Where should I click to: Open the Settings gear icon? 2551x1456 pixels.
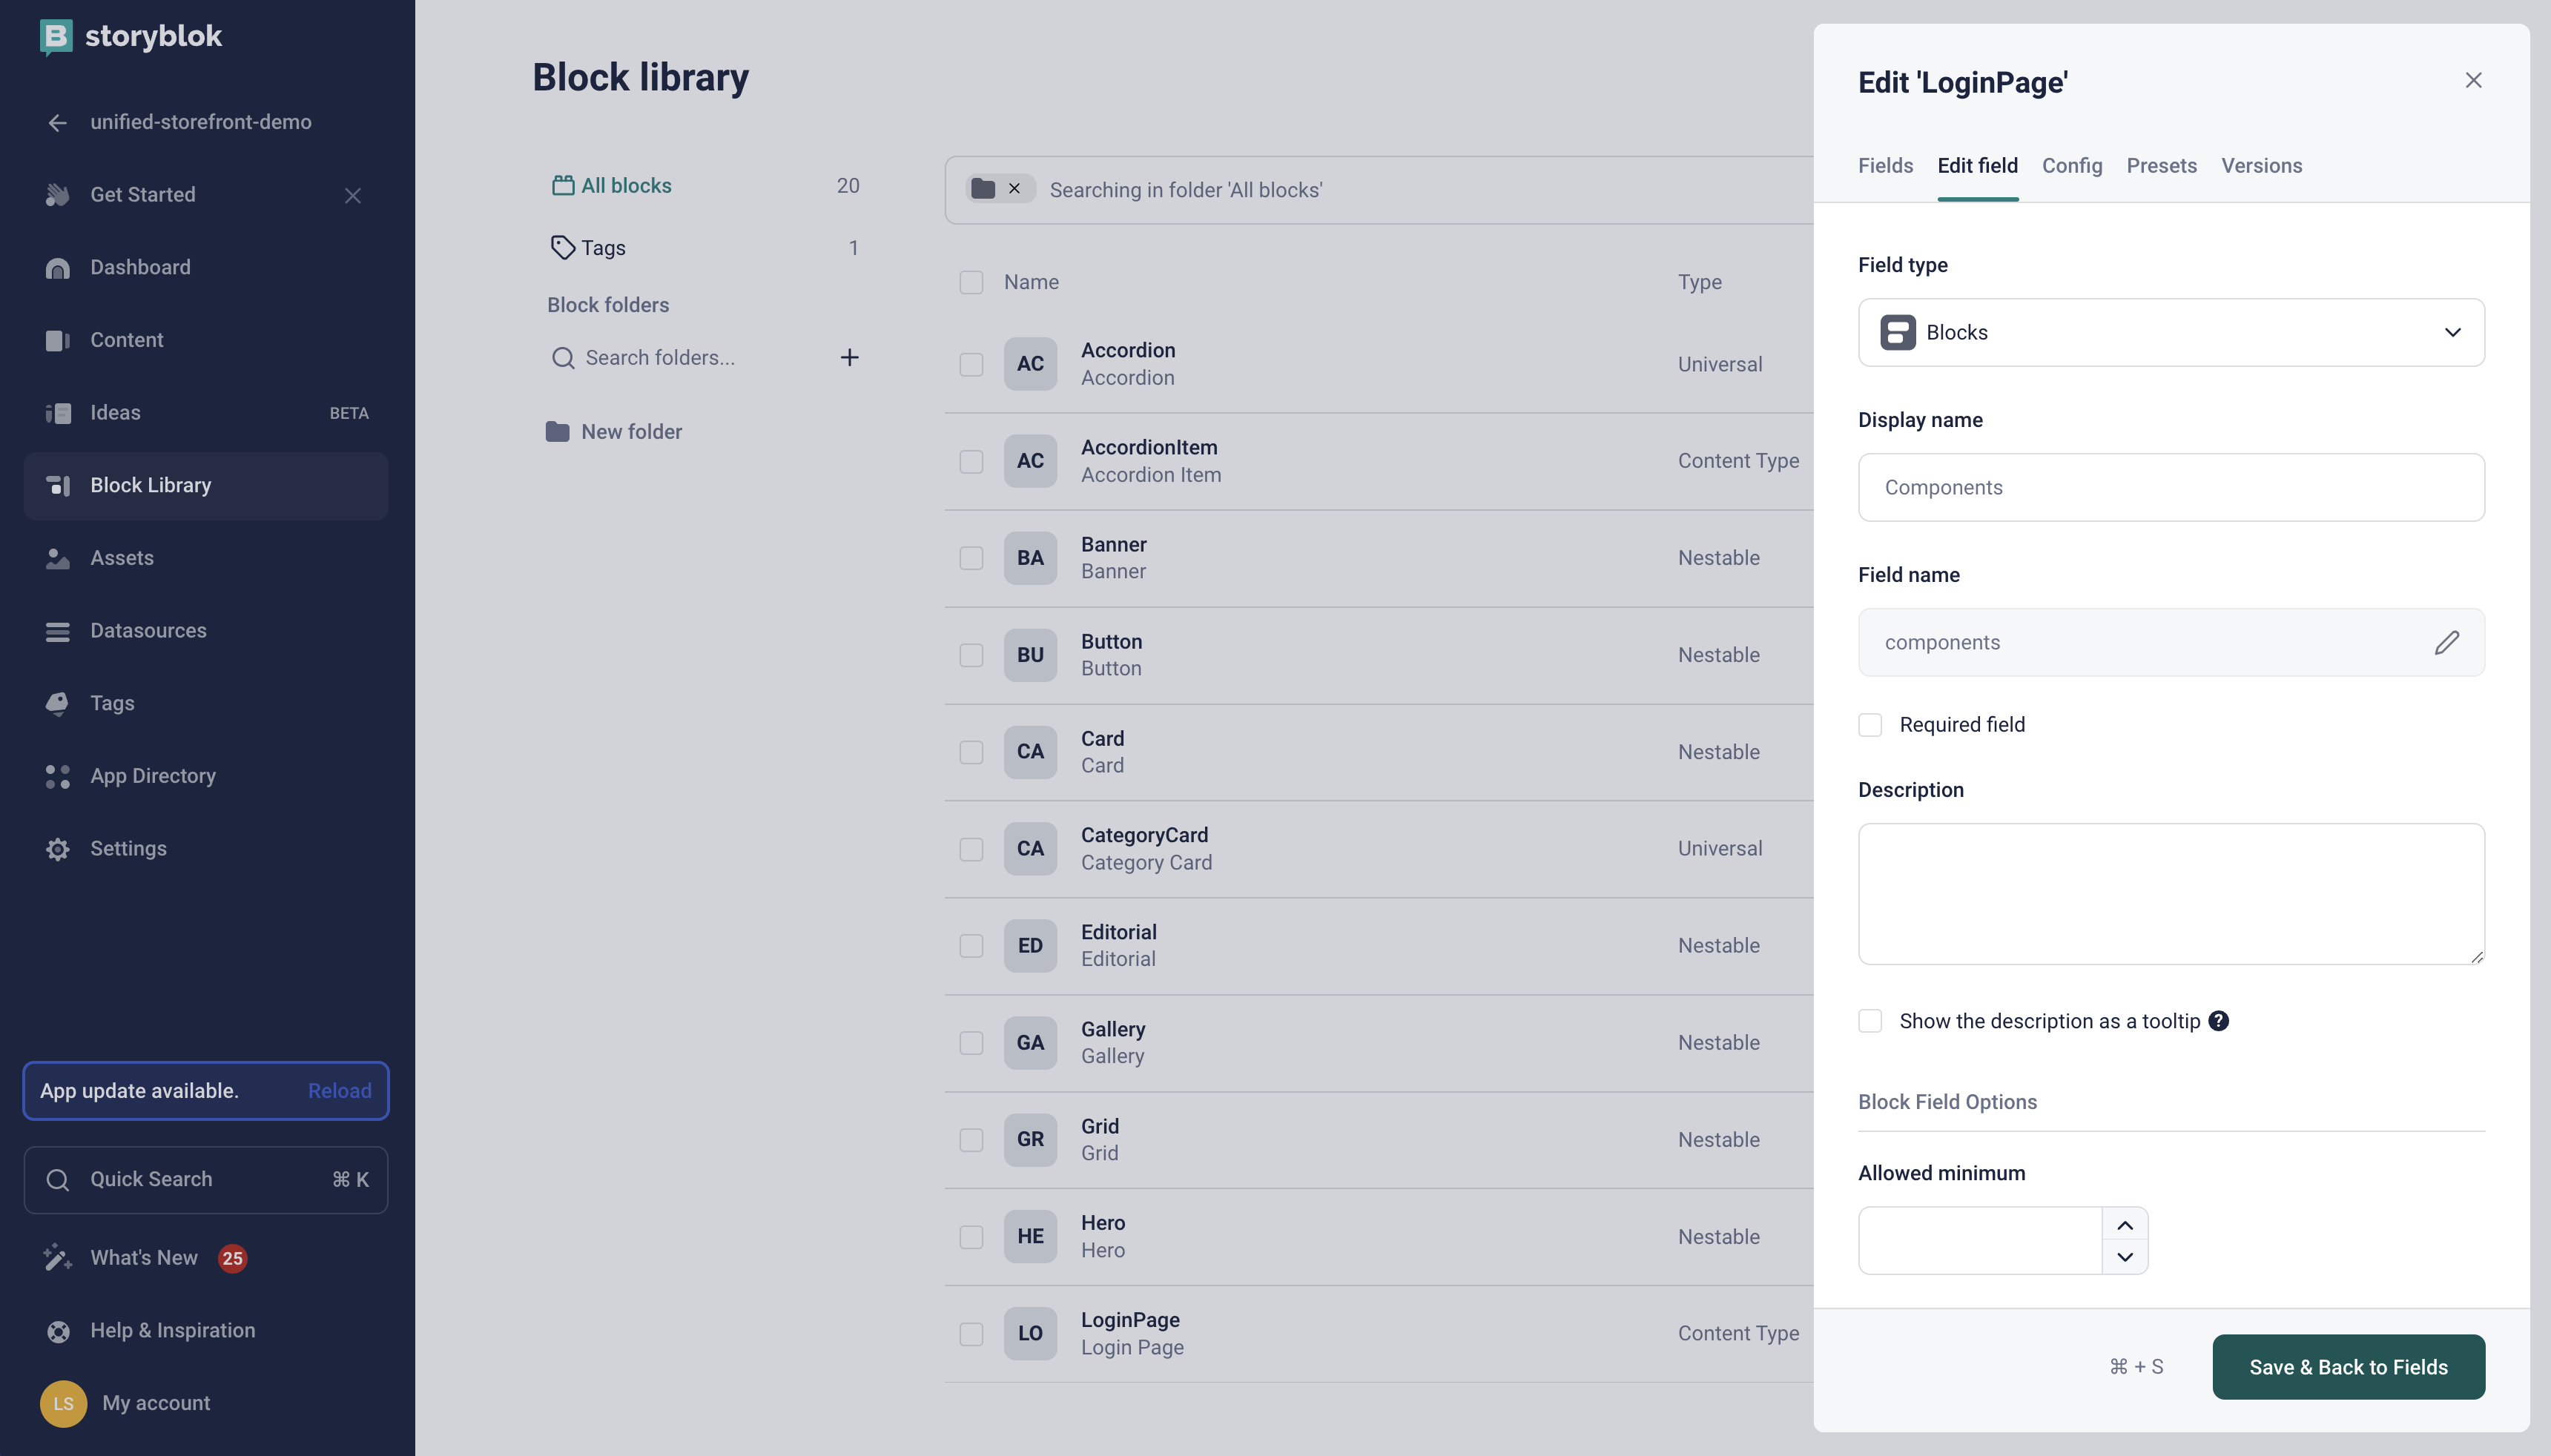[57, 849]
